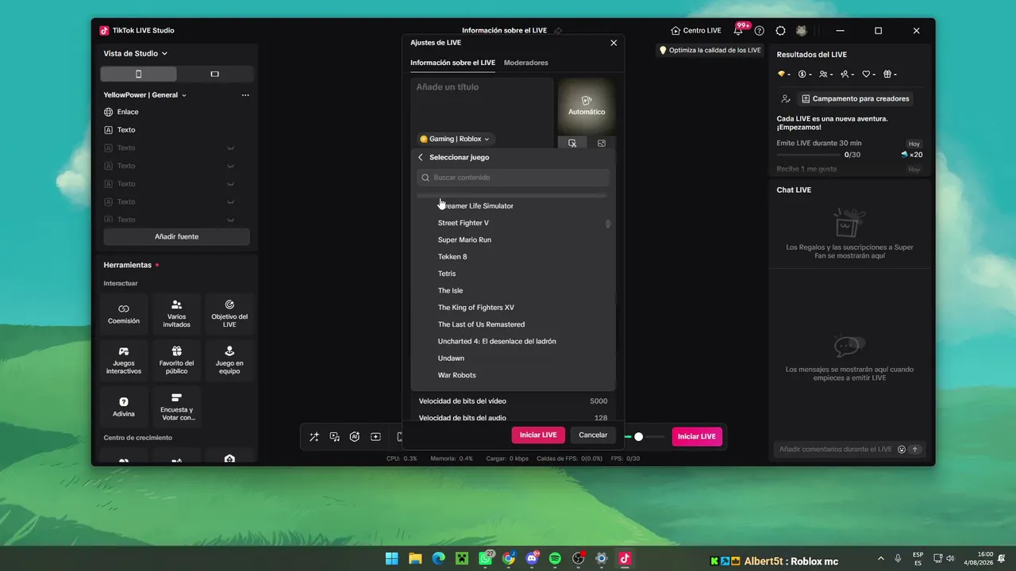Click the Buscar contenido search field
1016x571 pixels.
(x=514, y=178)
